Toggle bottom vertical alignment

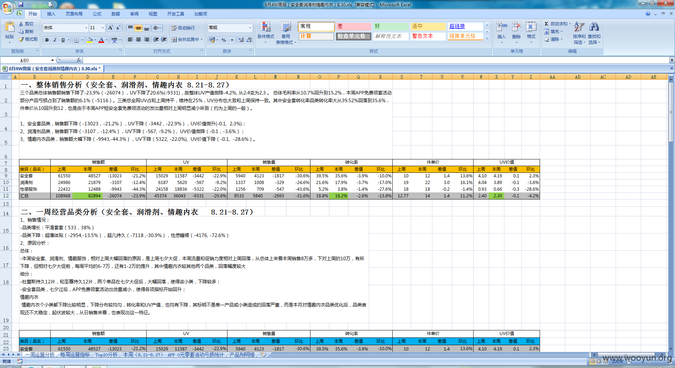(147, 28)
